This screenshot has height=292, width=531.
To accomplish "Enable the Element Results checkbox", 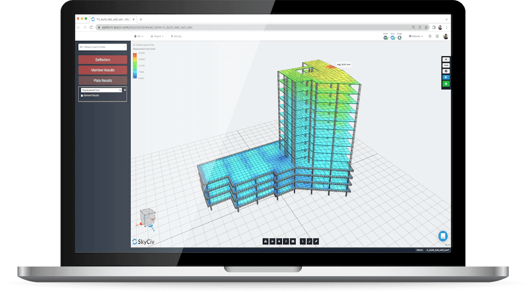I will pyautogui.click(x=81, y=95).
